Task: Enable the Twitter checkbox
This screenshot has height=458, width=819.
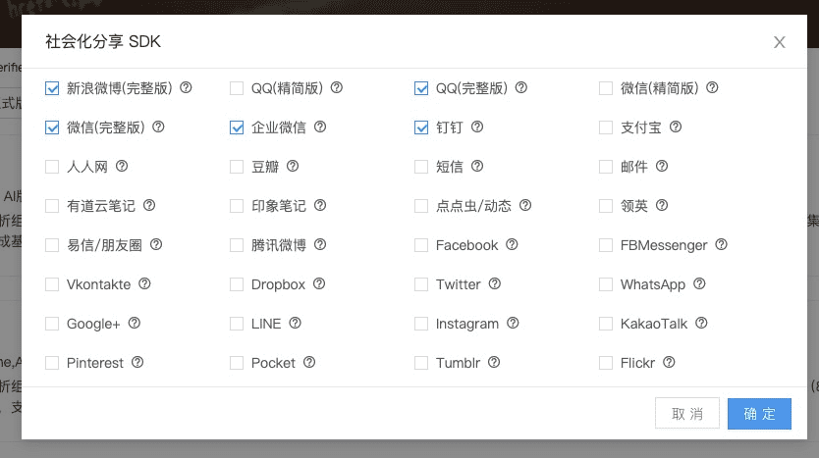Action: 421,283
